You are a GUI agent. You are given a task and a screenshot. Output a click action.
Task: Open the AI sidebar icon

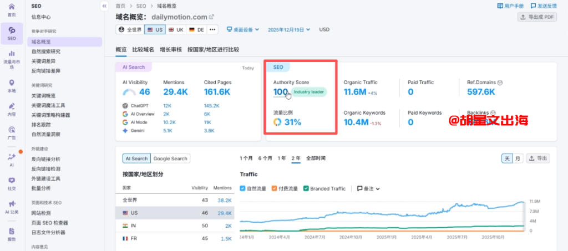(12, 157)
